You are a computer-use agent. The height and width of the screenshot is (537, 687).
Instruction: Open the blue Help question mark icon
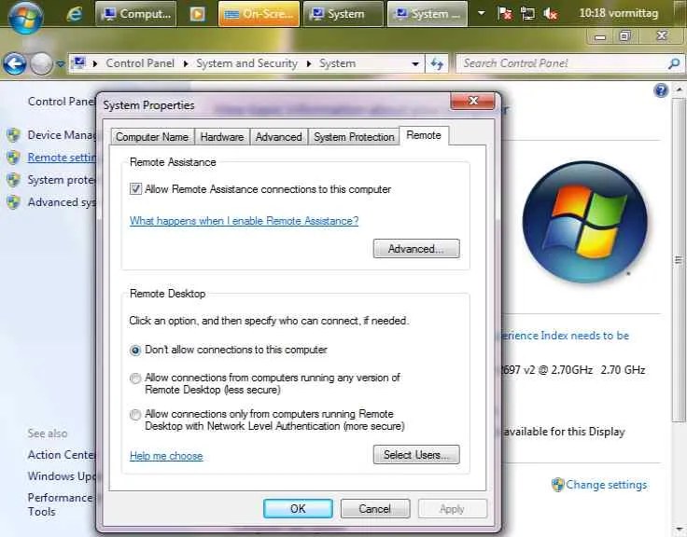[661, 90]
